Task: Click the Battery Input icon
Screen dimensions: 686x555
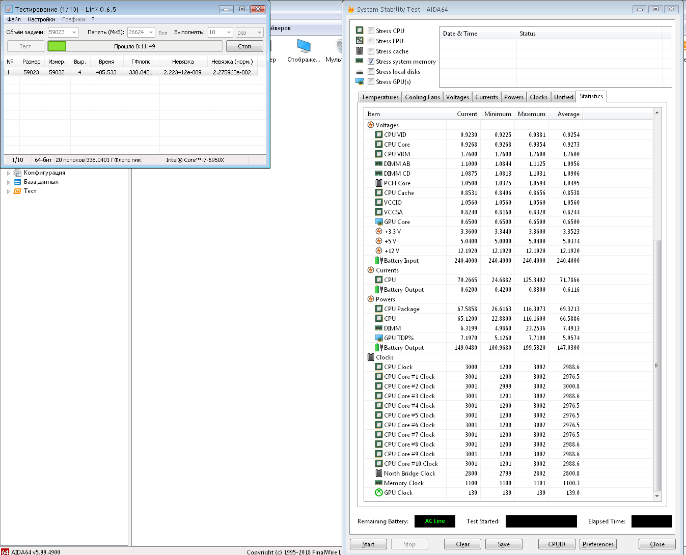Action: click(x=379, y=260)
